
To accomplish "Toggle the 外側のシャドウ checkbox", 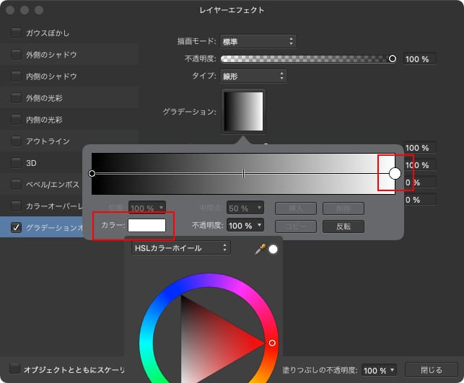I will pos(16,54).
